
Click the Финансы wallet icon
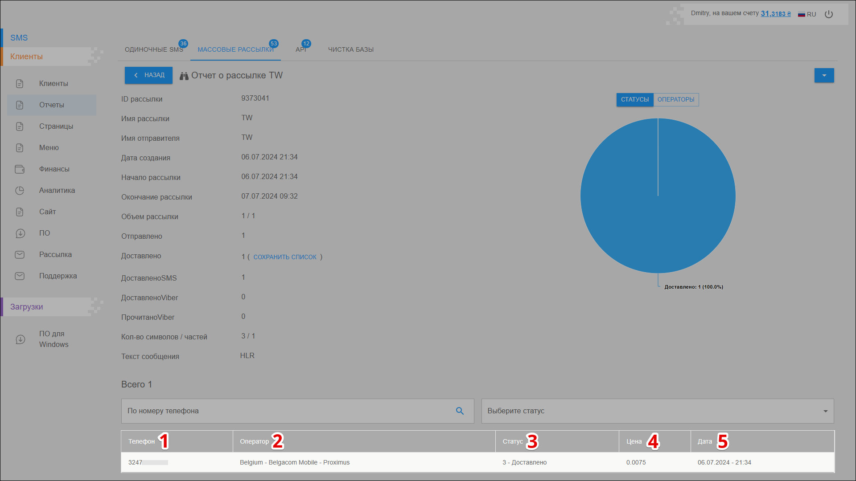point(20,169)
